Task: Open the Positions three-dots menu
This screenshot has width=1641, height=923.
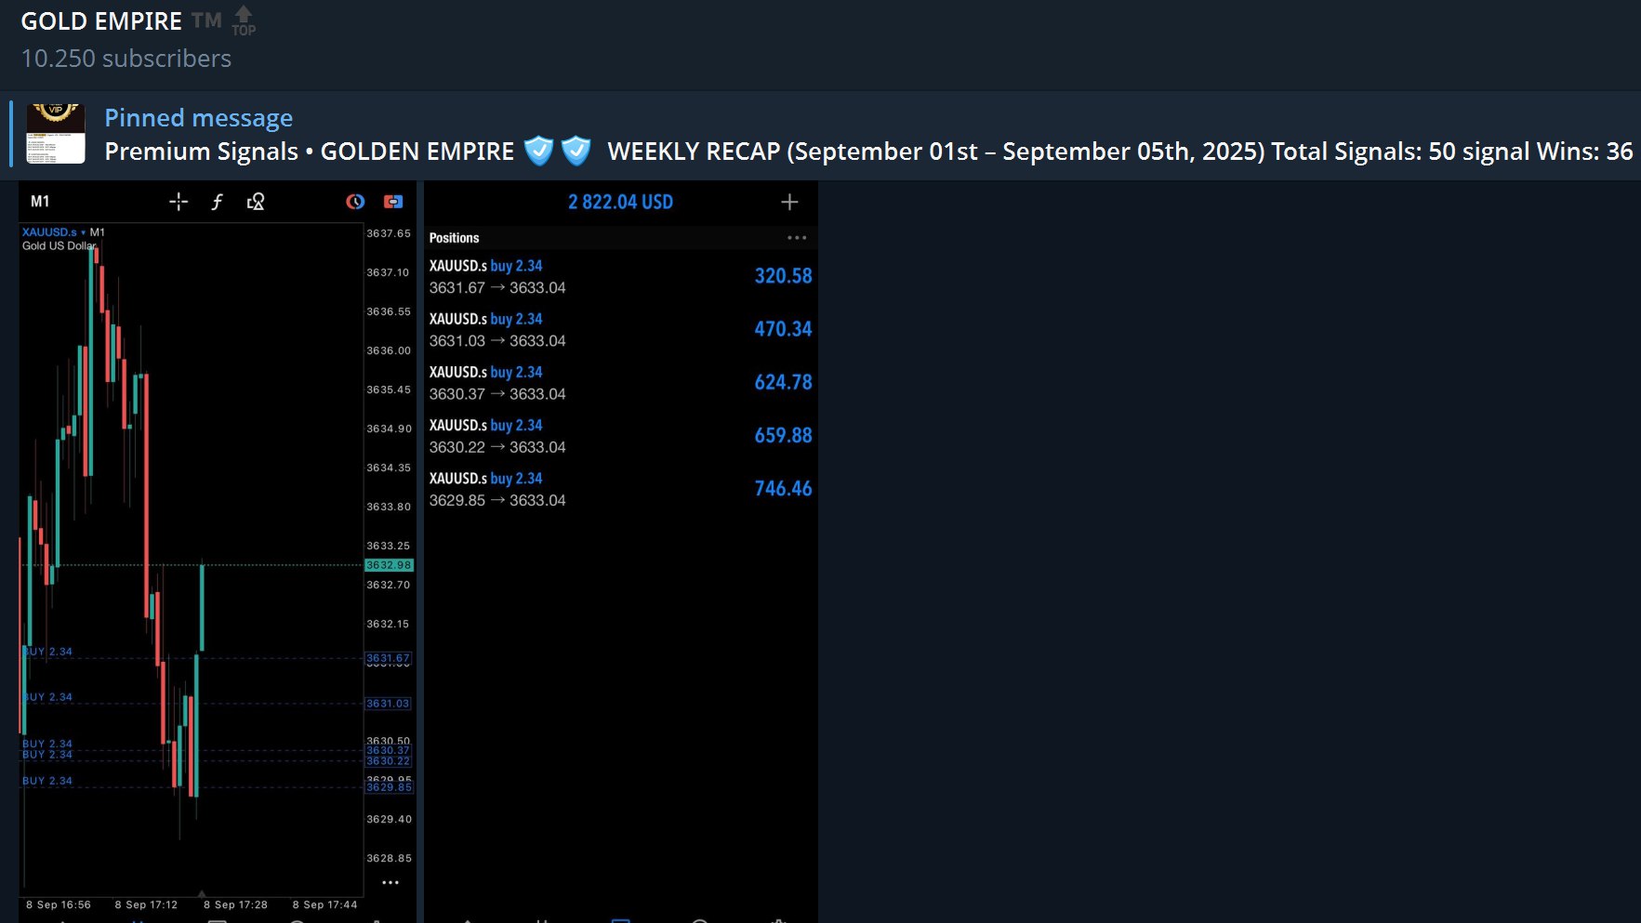Action: coord(797,238)
